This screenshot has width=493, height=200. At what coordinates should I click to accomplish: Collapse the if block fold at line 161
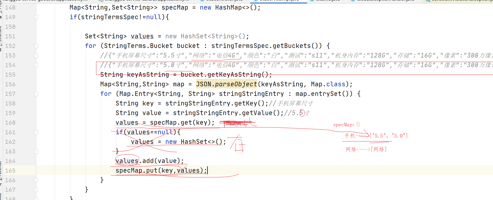pyautogui.click(x=36, y=132)
